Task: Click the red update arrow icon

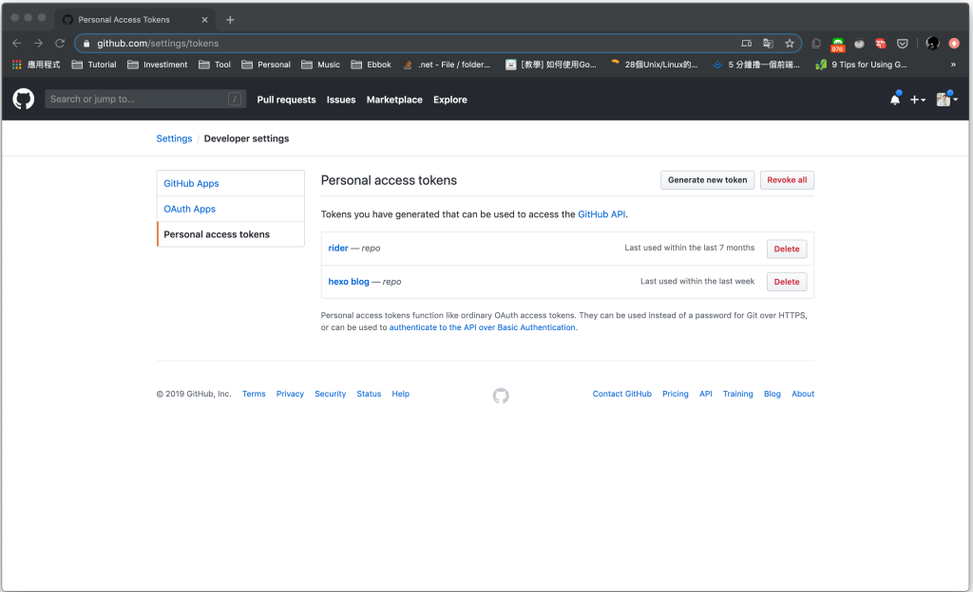Action: [x=954, y=44]
